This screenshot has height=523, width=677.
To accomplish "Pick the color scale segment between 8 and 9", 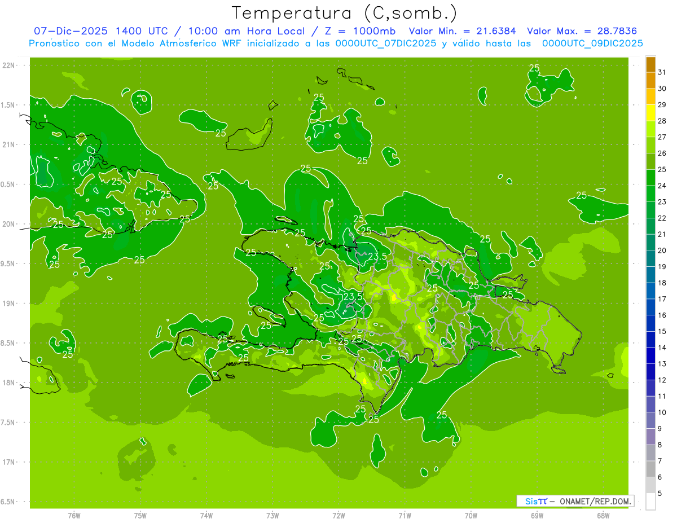I will point(650,437).
